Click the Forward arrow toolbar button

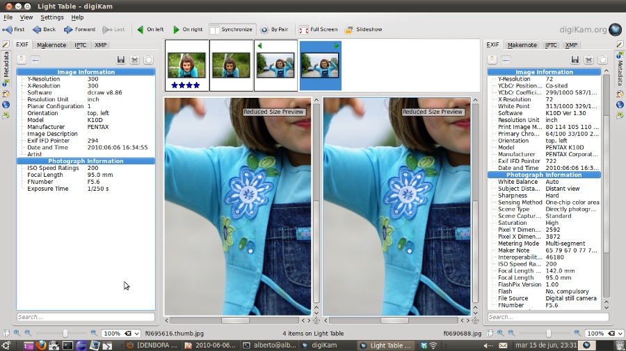[x=79, y=29]
